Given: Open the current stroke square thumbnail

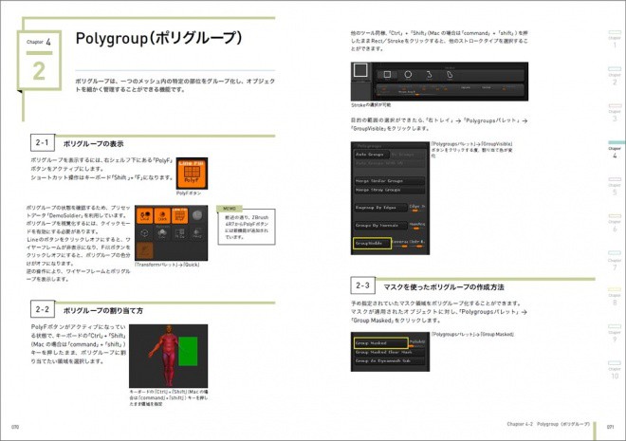Looking at the screenshot, I should pyautogui.click(x=360, y=70).
